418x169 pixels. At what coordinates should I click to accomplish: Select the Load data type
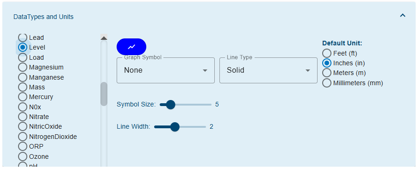31,57
